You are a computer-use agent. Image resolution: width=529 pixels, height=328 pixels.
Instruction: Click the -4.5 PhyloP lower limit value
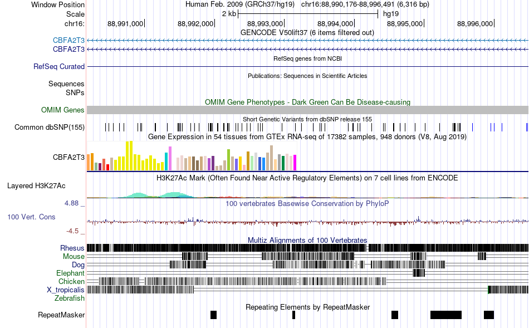coord(72,231)
